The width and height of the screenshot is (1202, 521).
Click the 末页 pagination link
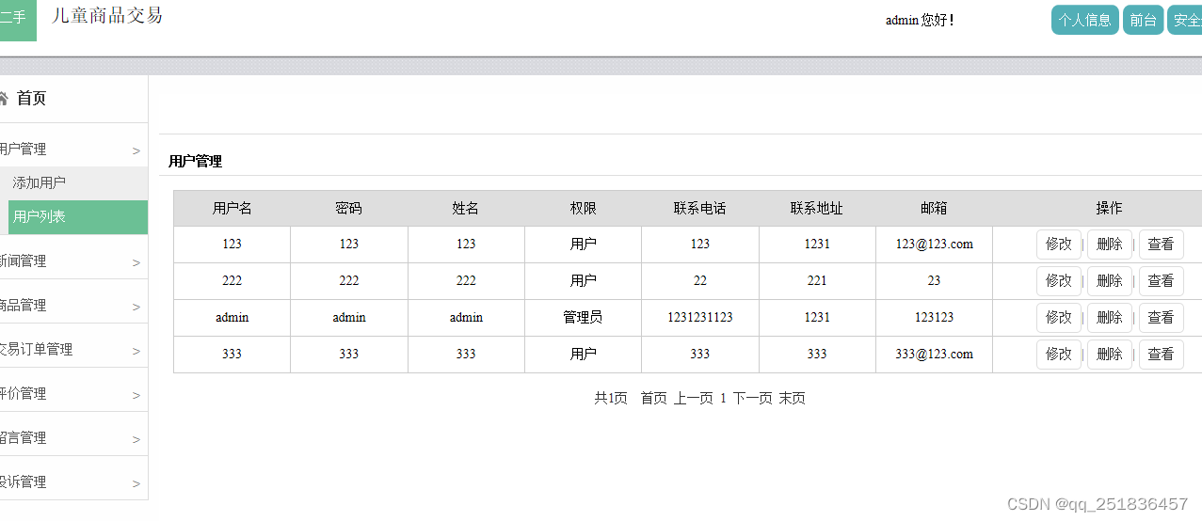pyautogui.click(x=792, y=399)
